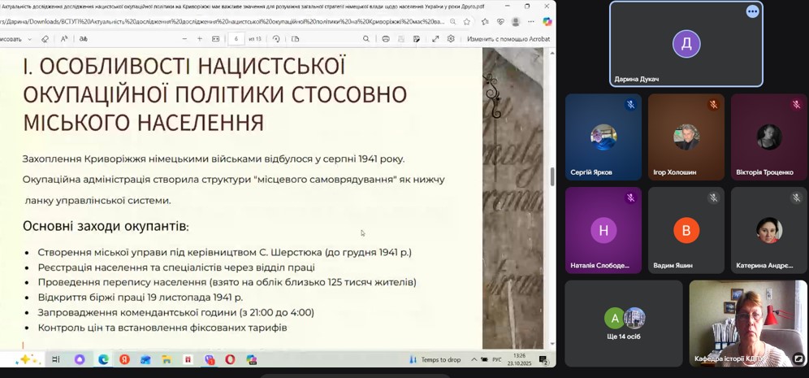This screenshot has height=378, width=809.
Task: Open the PDF search magnifier
Action: point(366,39)
